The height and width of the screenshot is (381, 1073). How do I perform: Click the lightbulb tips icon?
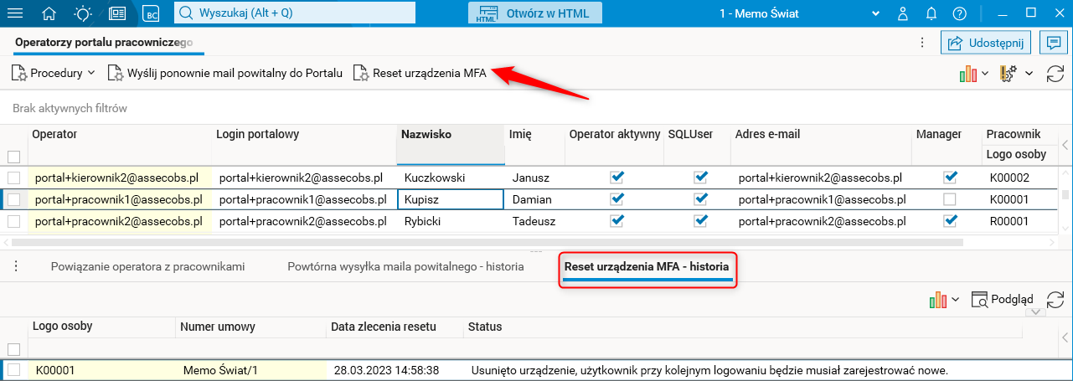[x=83, y=13]
